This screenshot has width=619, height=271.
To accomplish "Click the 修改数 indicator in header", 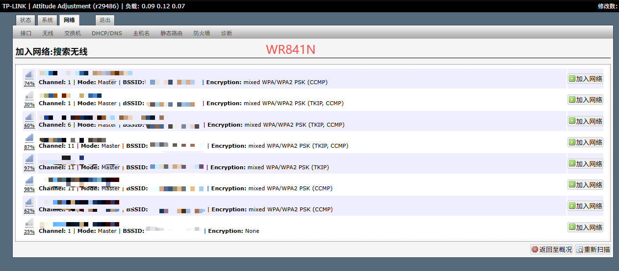I will coord(607,6).
